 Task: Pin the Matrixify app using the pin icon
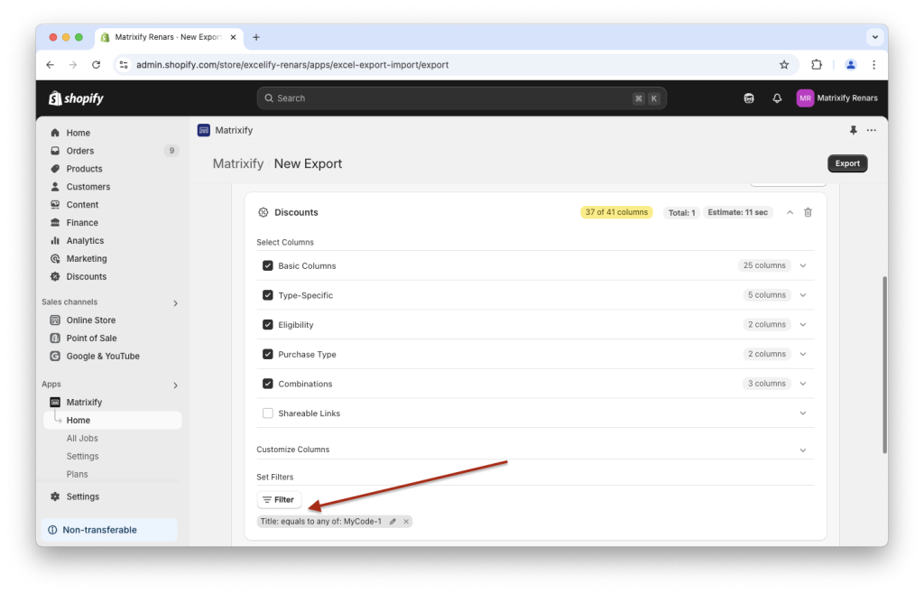point(852,130)
